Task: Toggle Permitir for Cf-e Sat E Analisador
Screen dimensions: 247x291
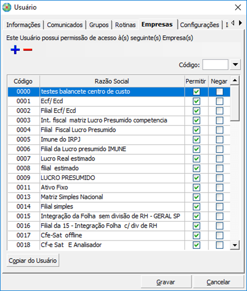Action: point(196,245)
